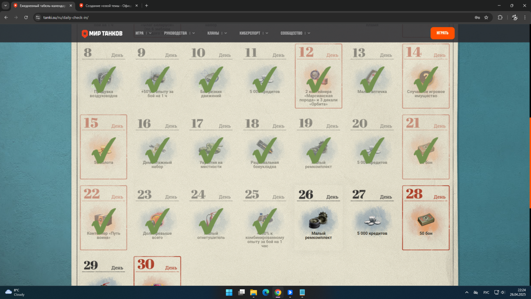Click the day 26 small repair kit icon
The image size is (531, 299).
pos(318,221)
